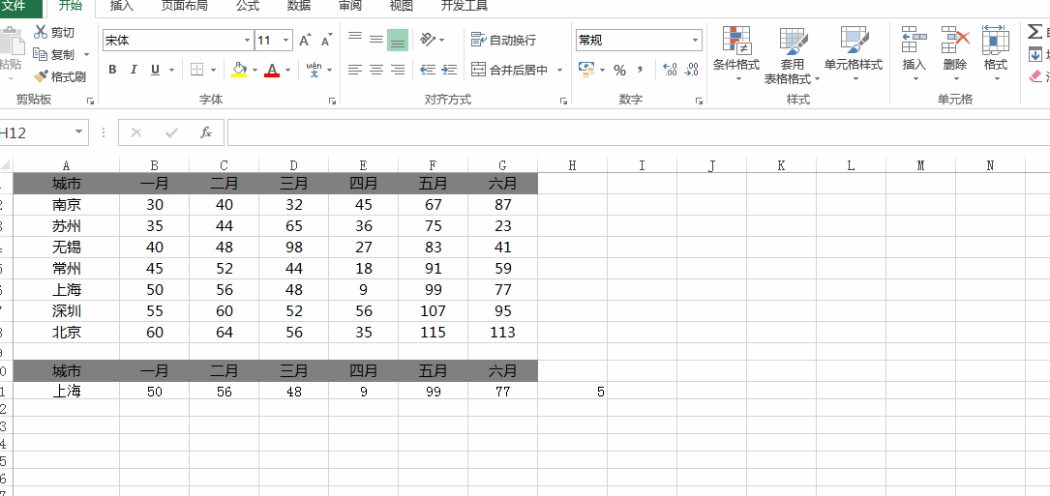Open Number group dialog launcher
The image size is (1050, 496).
point(699,102)
